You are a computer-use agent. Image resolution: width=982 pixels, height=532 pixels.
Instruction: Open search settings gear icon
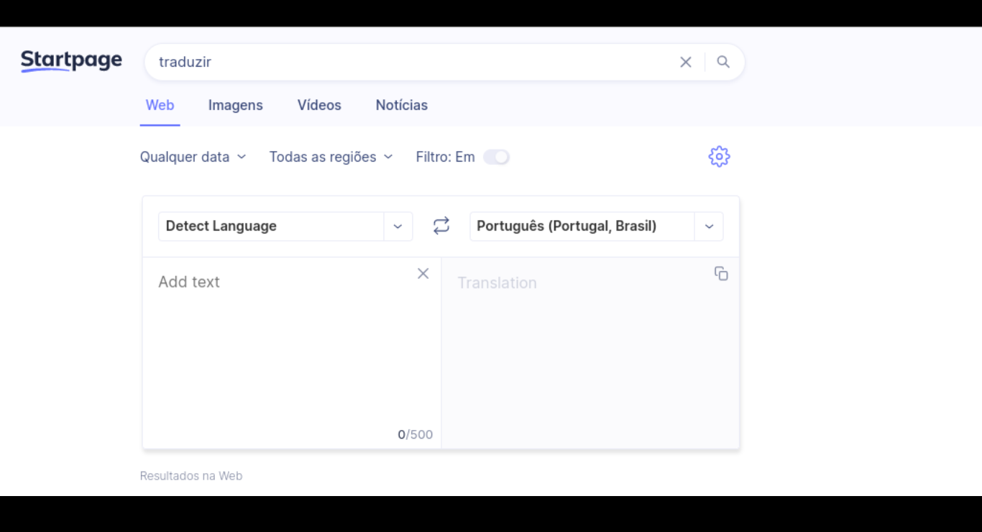pyautogui.click(x=719, y=157)
